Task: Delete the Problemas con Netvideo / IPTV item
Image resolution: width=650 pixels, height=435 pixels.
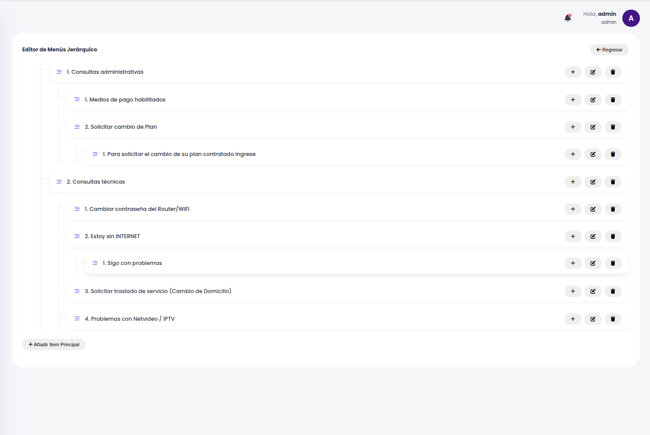Action: (613, 319)
